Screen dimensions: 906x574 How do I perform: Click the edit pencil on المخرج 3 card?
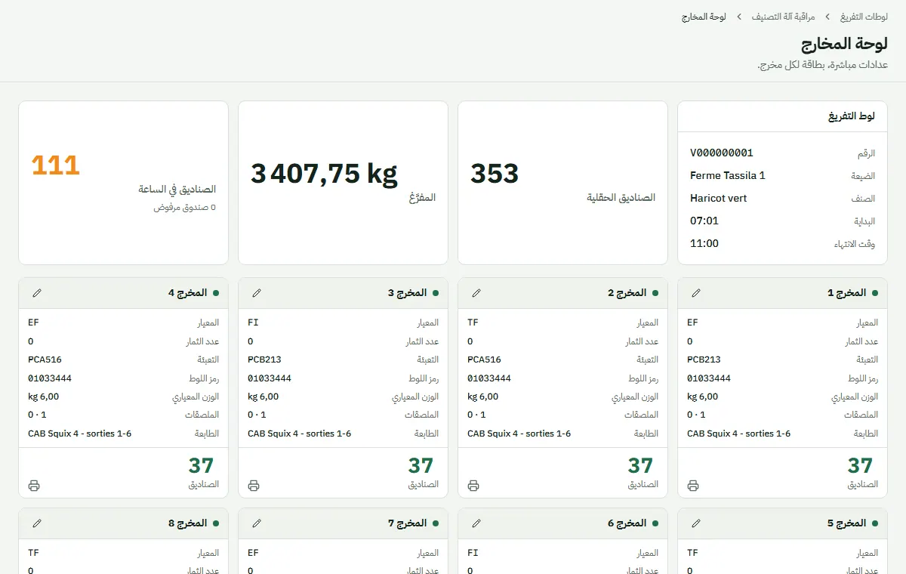coord(257,293)
